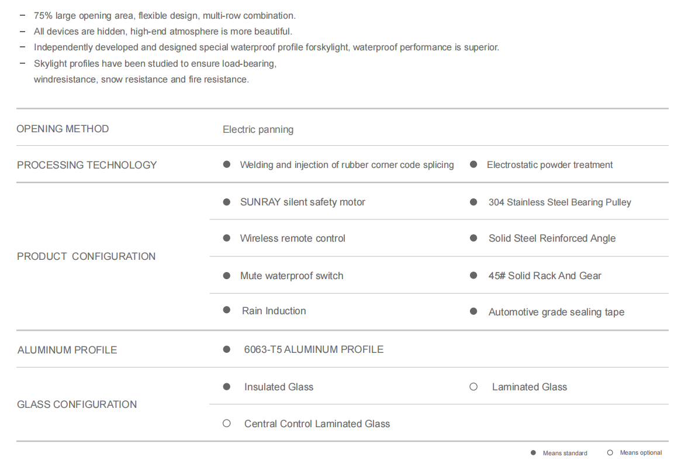Click the Mute waterproof switch text
Image resolution: width=695 pixels, height=474 pixels.
pyautogui.click(x=292, y=276)
